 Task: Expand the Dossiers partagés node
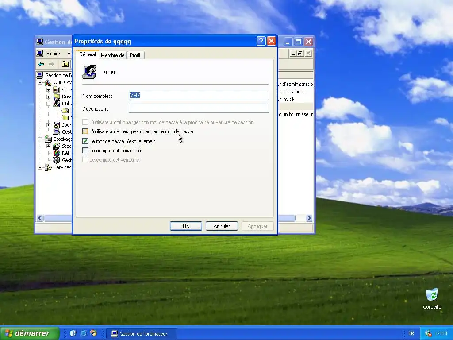click(49, 97)
